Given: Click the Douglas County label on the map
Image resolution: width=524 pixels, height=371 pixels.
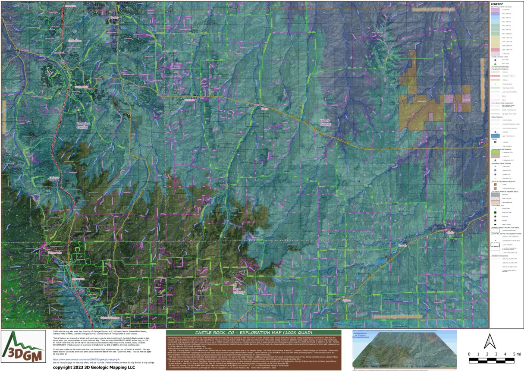Looking at the screenshot, I should coord(82,125).
